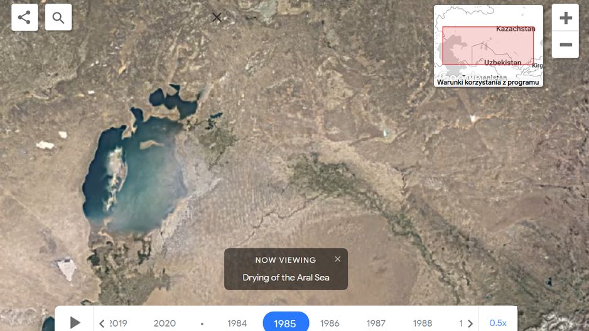Show earlier years with left chevron

(102, 323)
